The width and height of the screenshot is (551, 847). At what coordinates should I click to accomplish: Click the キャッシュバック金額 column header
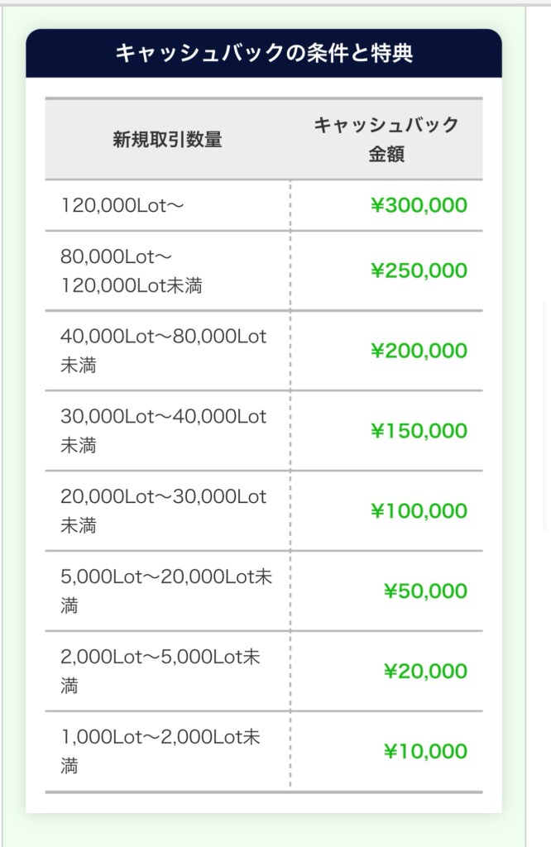point(386,139)
